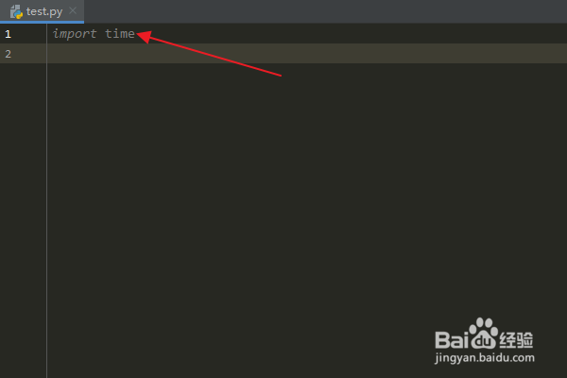Click the red arrow's head near time
The image size is (567, 378).
click(145, 36)
